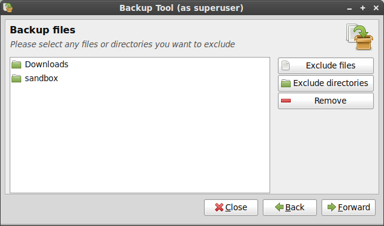The image size is (384, 226).
Task: Click the green left arrow on Back
Action: click(x=279, y=207)
